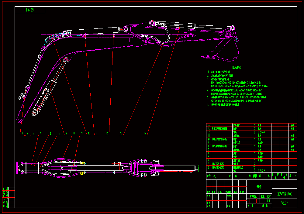Select the boom foot pivot circle
This screenshot has width=304, height=214.
19,120
